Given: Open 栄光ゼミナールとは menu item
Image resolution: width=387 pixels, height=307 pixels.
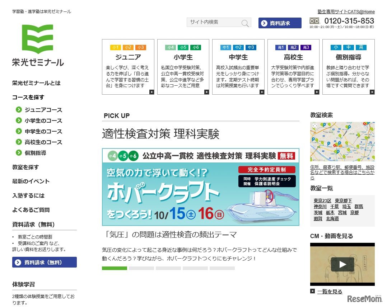Looking at the screenshot, I should pyautogui.click(x=36, y=83).
